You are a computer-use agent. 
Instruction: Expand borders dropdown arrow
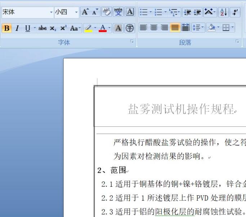(x=233, y=27)
